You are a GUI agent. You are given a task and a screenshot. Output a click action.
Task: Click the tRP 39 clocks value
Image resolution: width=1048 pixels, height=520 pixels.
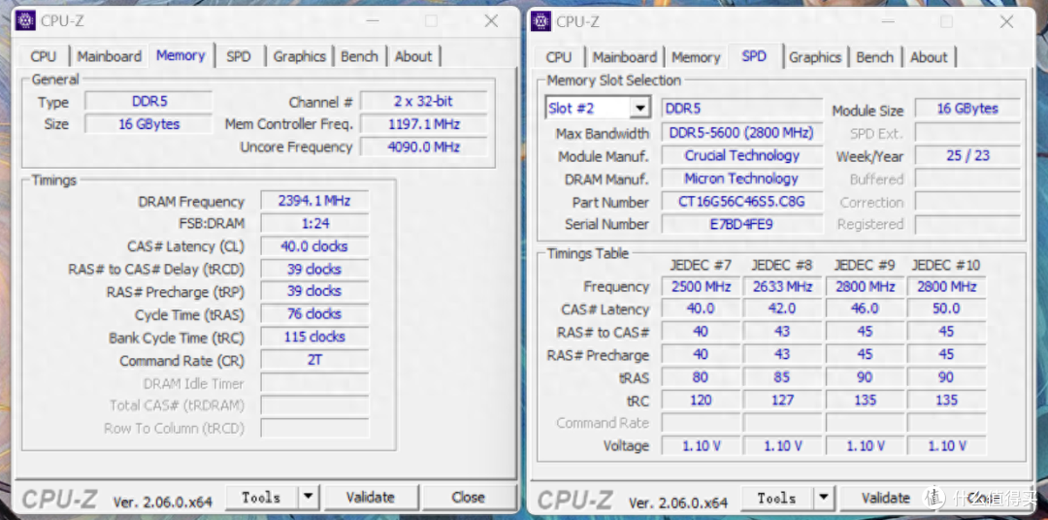tap(314, 291)
